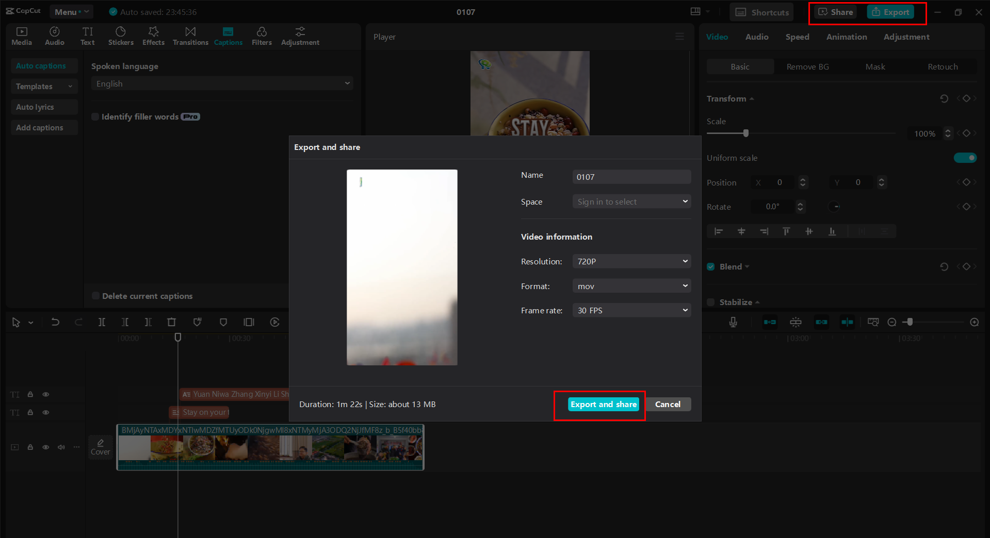Click the Undo icon above the timeline
This screenshot has width=990, height=538.
pos(55,322)
